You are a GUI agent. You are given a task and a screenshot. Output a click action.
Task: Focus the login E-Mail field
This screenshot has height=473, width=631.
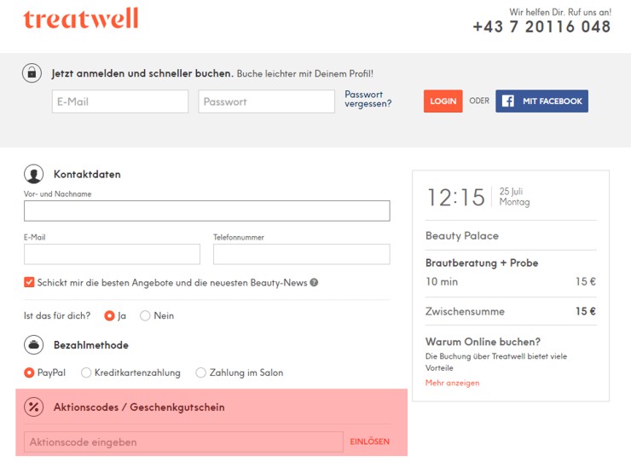(120, 101)
